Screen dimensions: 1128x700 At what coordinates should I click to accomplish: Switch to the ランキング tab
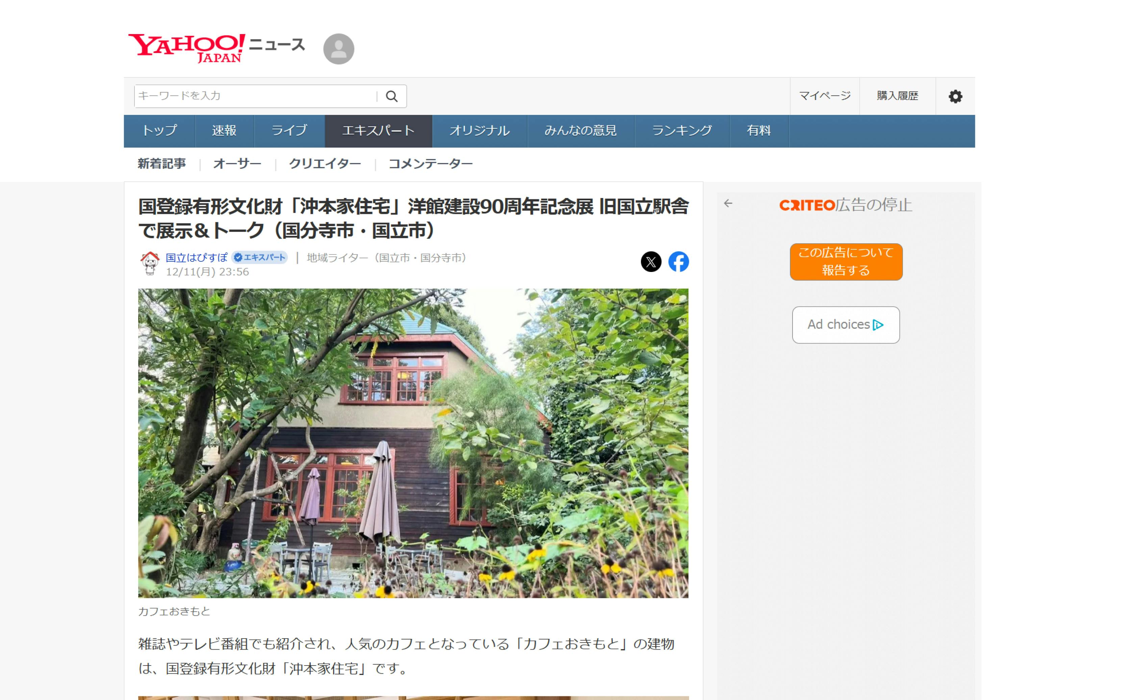coord(682,131)
